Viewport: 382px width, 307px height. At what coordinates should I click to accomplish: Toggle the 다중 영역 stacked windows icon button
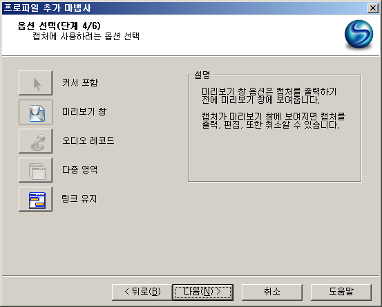35,170
